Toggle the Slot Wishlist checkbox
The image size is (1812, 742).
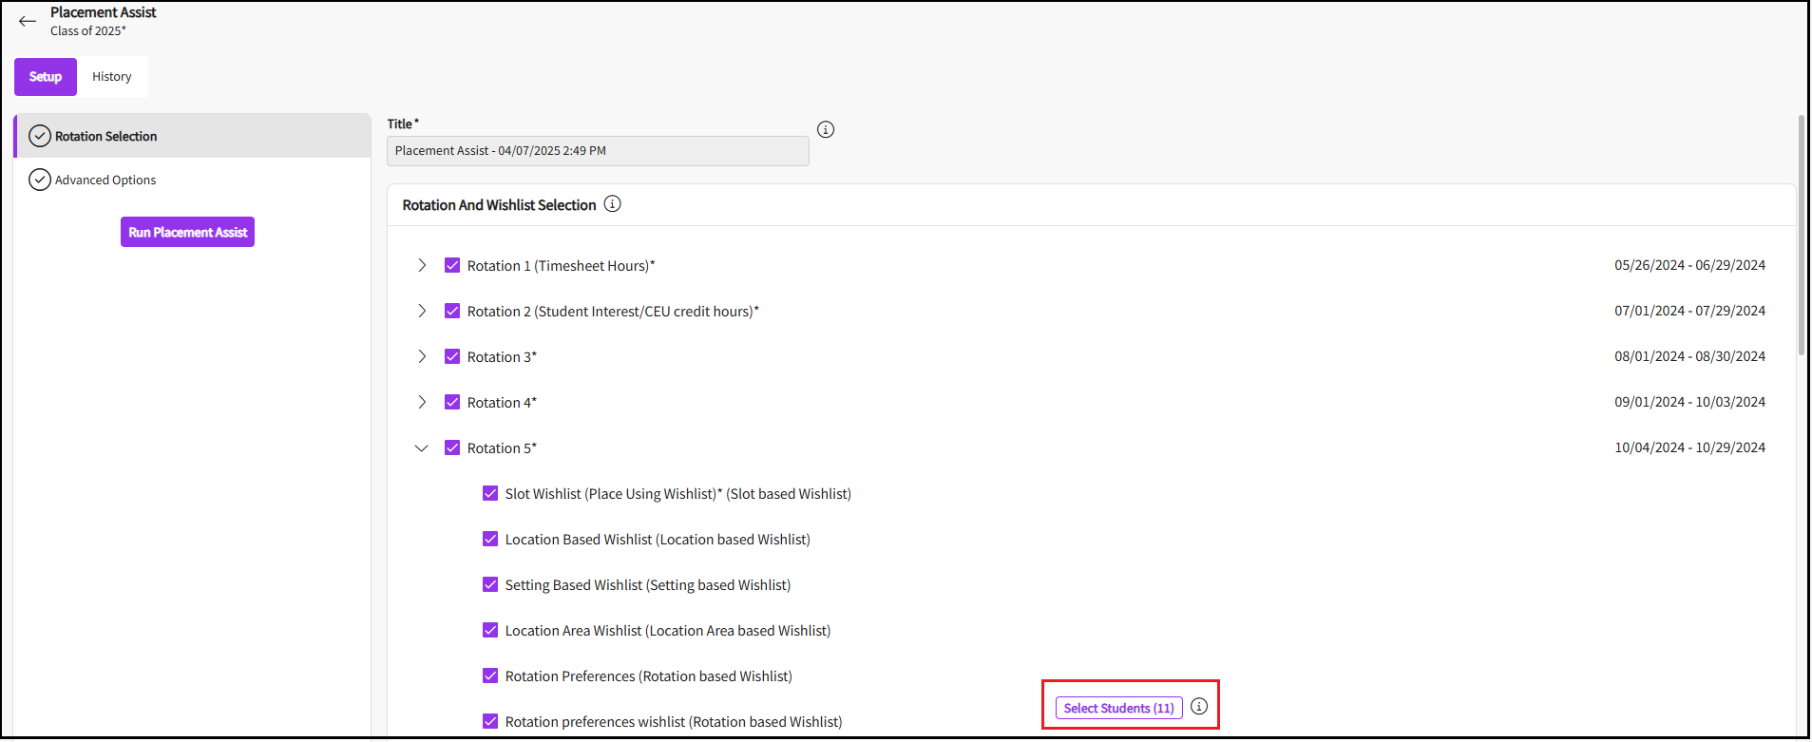490,494
